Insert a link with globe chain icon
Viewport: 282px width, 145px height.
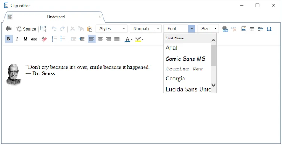225,29
